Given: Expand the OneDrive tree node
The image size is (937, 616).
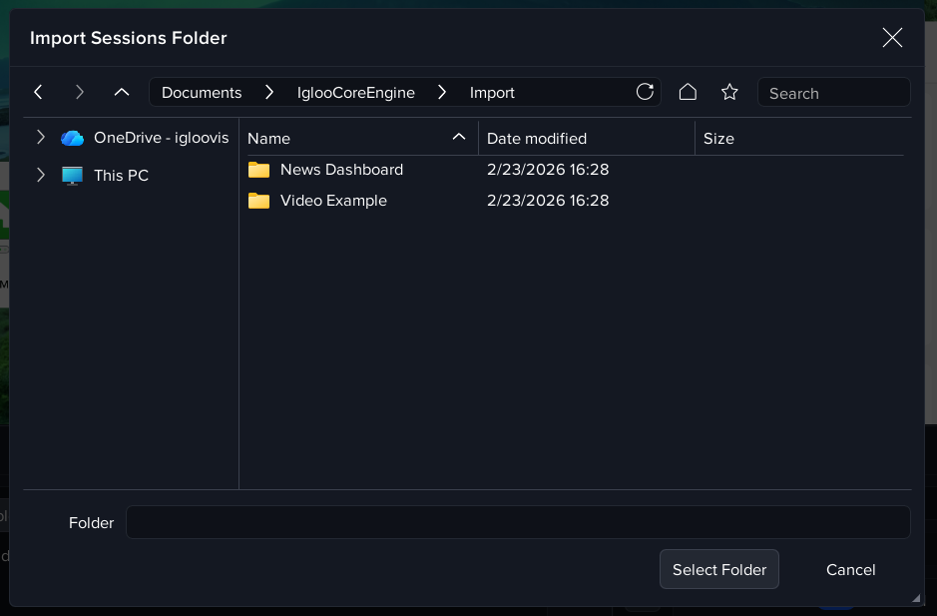Looking at the screenshot, I should tap(40, 138).
